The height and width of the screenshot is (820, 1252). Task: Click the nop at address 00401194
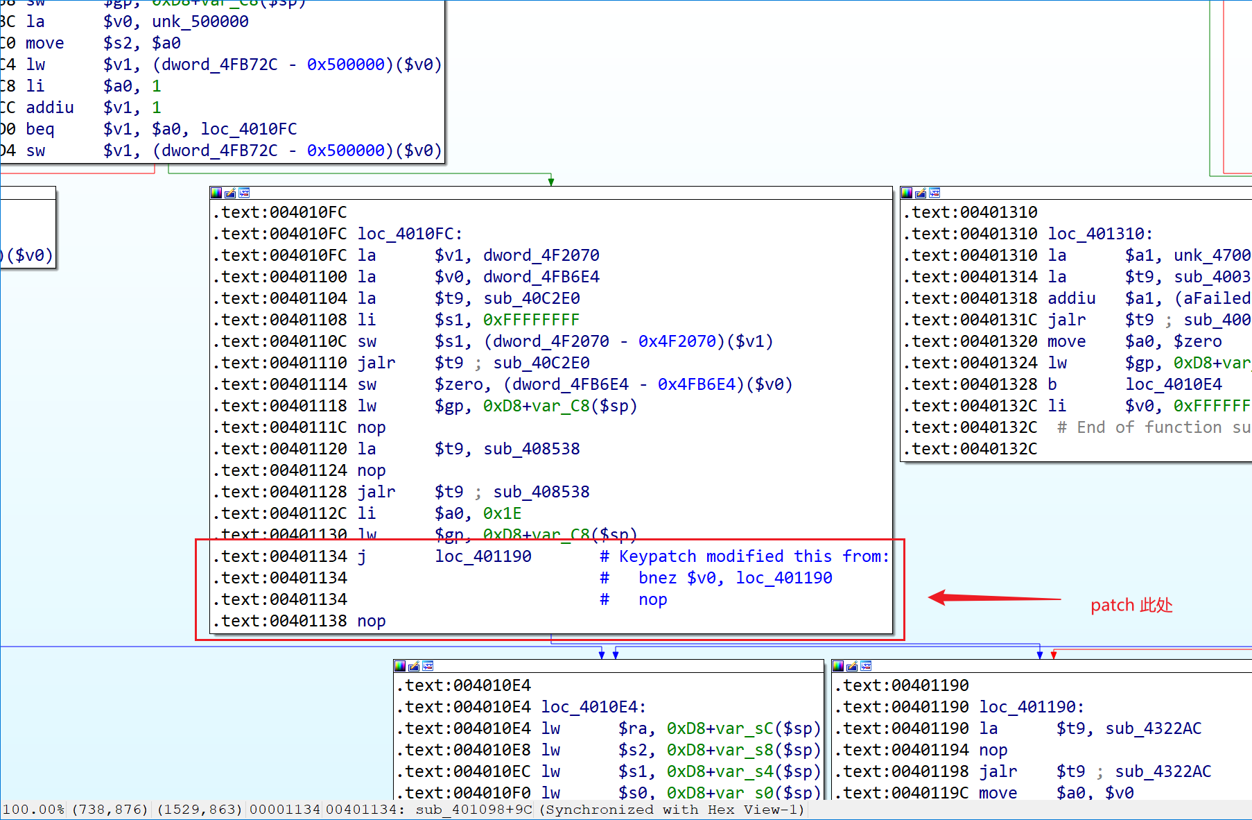click(x=993, y=750)
